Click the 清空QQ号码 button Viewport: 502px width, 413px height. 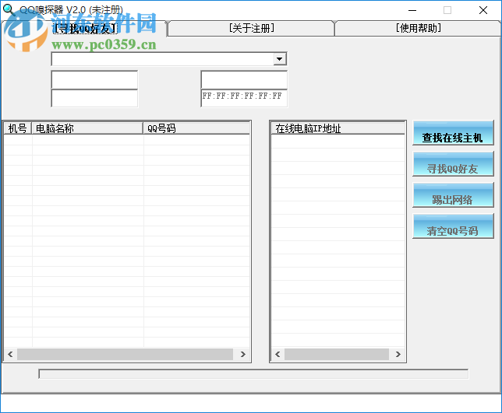[453, 226]
